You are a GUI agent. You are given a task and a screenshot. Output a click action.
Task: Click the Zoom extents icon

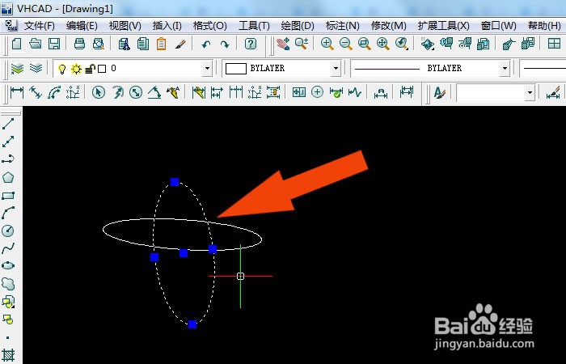point(382,44)
